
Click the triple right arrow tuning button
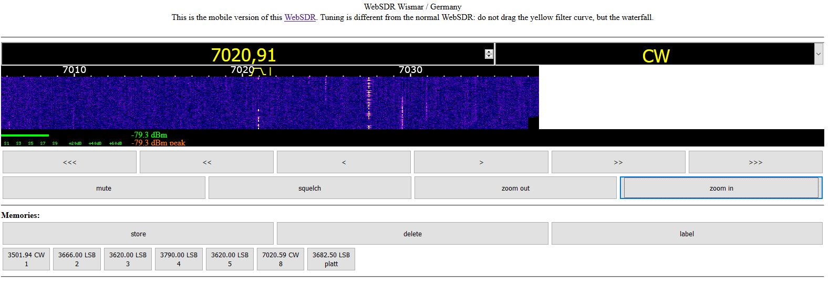point(755,162)
